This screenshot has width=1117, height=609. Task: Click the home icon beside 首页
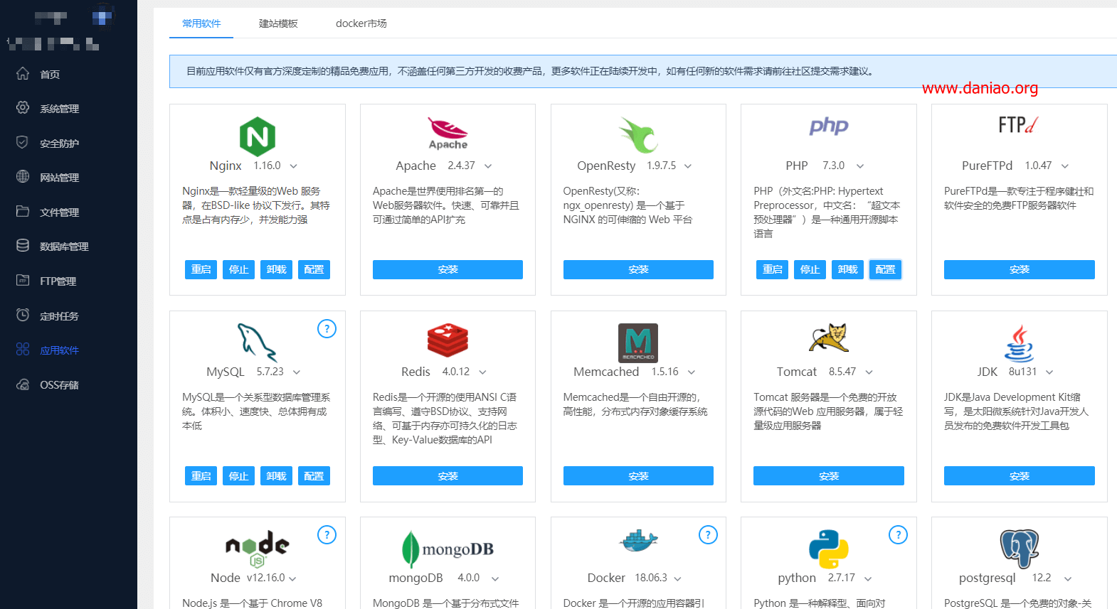point(23,73)
